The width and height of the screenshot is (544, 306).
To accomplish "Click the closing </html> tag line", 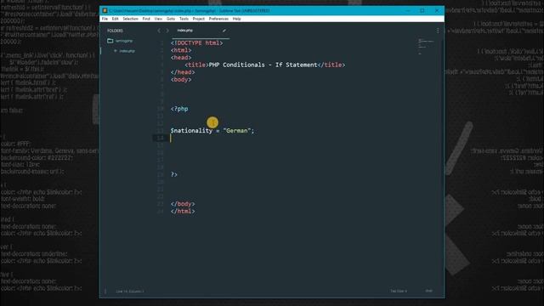I will [183, 212].
